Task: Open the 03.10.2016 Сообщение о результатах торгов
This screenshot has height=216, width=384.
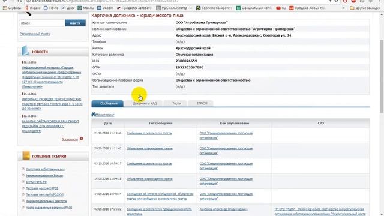Action: click(x=149, y=164)
